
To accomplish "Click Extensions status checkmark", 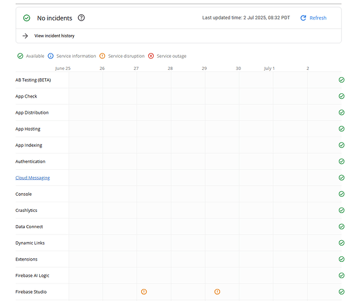I will coord(341,259).
